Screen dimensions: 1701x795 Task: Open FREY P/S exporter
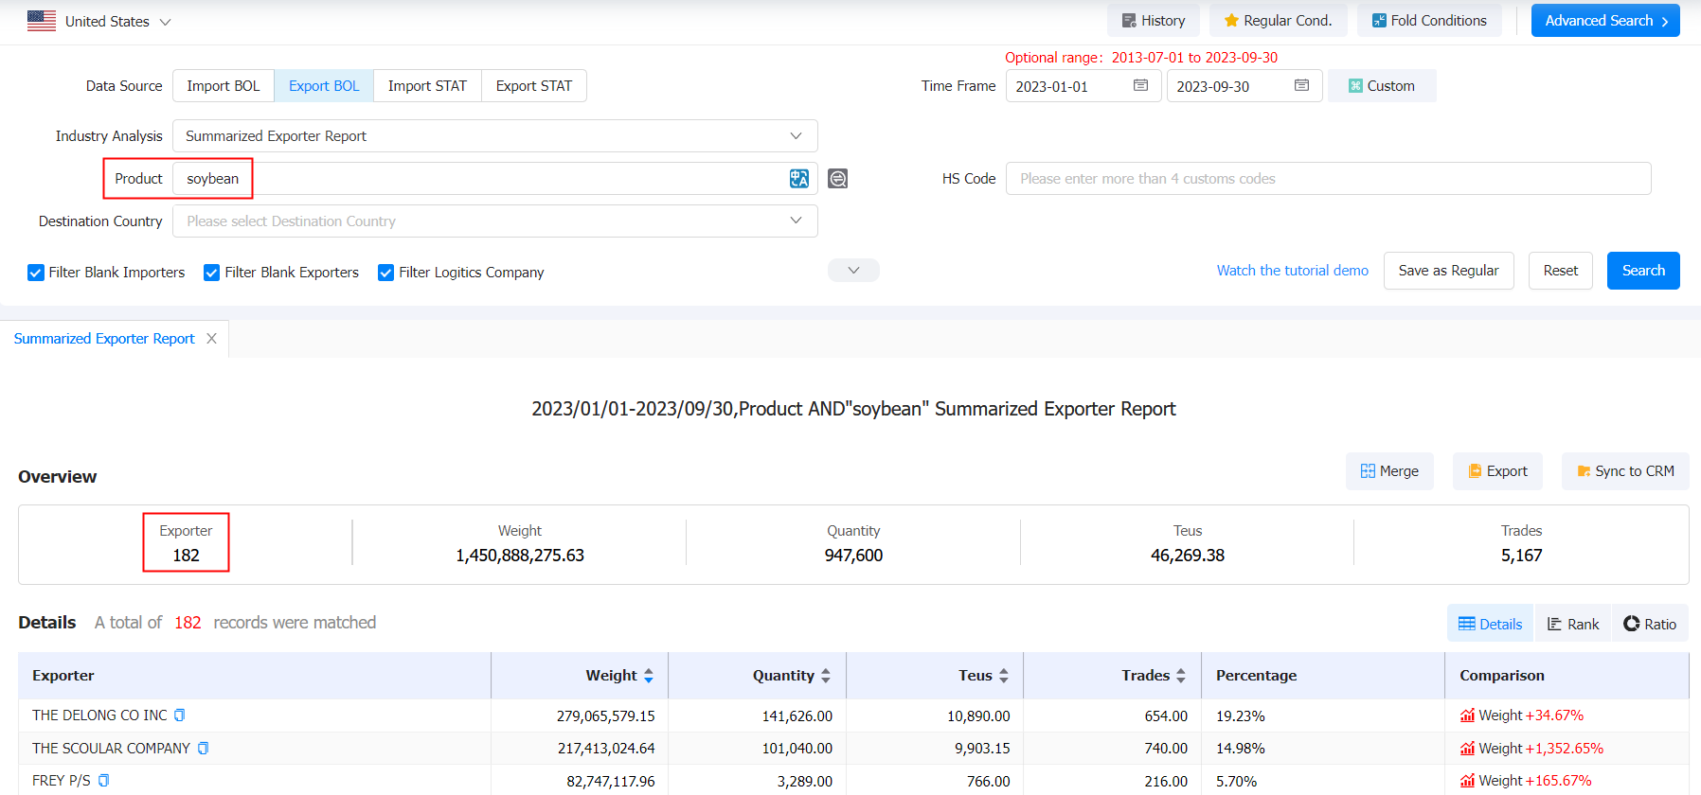tap(62, 781)
